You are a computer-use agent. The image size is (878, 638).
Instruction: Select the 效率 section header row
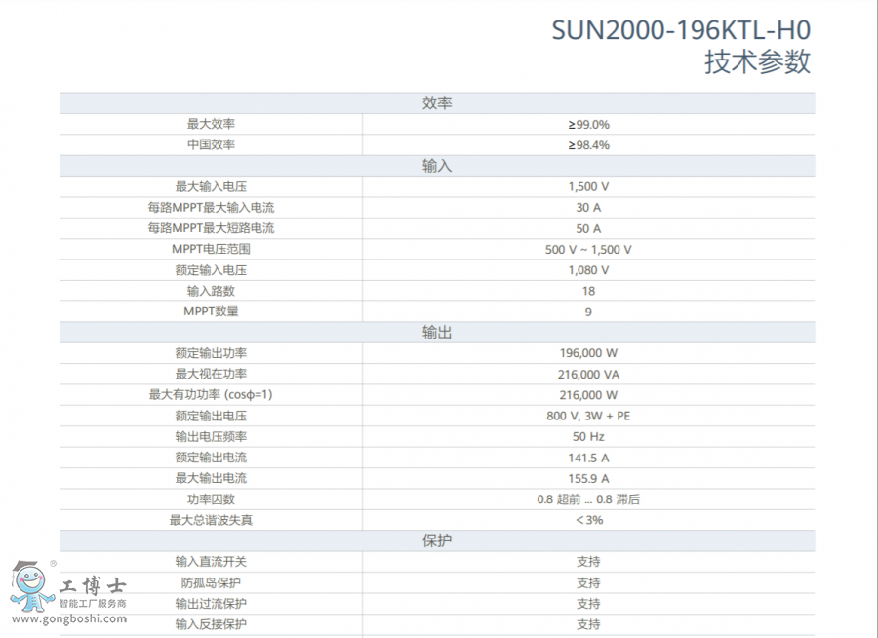coord(437,103)
